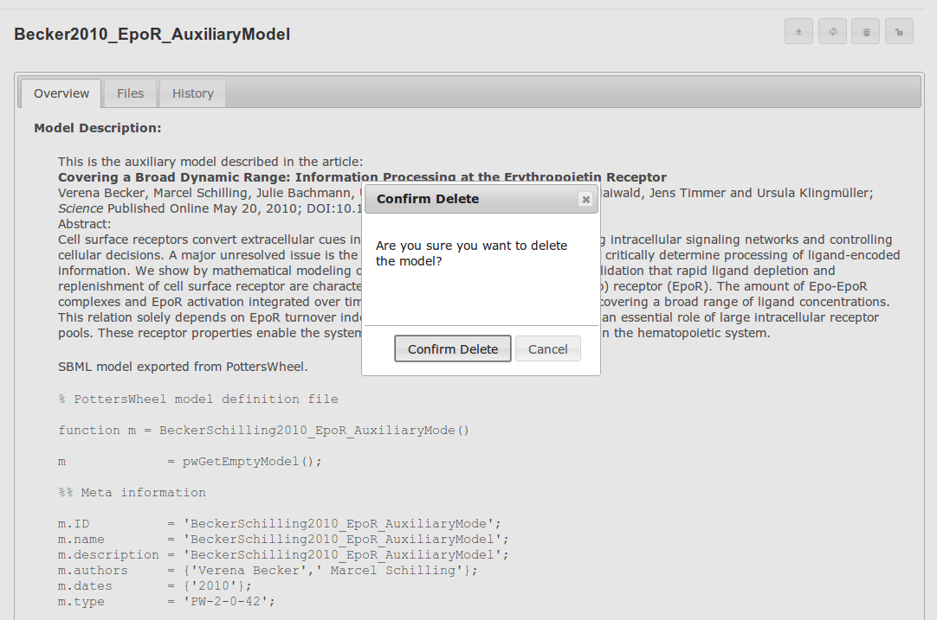Screen dimensions: 937x620
Task: Click the refresh/update model icon
Action: pos(832,32)
